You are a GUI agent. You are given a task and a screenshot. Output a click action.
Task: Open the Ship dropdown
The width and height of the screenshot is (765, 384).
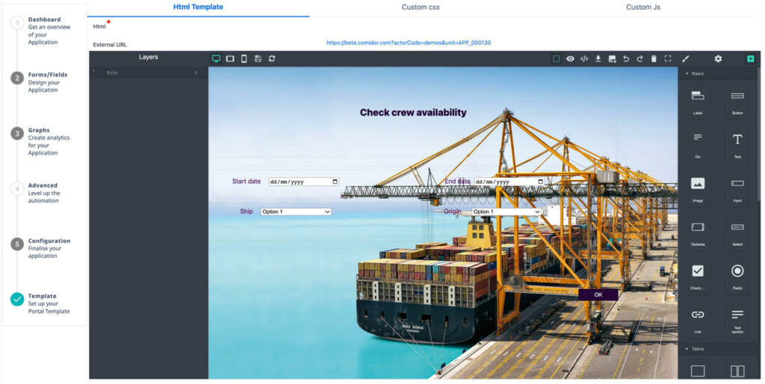click(x=296, y=211)
